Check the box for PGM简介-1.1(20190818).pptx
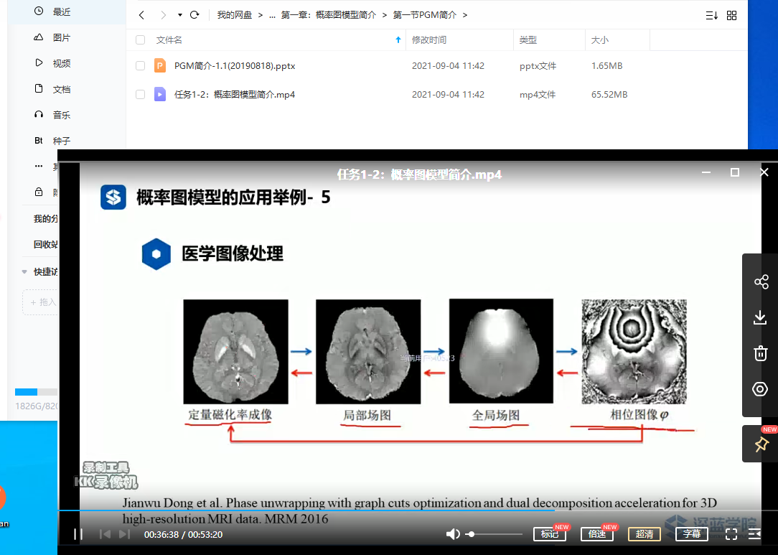 [x=141, y=65]
